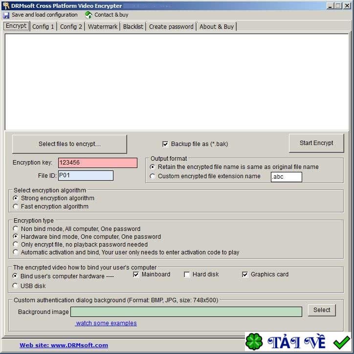Select Fast encryption algorithm

(16, 207)
